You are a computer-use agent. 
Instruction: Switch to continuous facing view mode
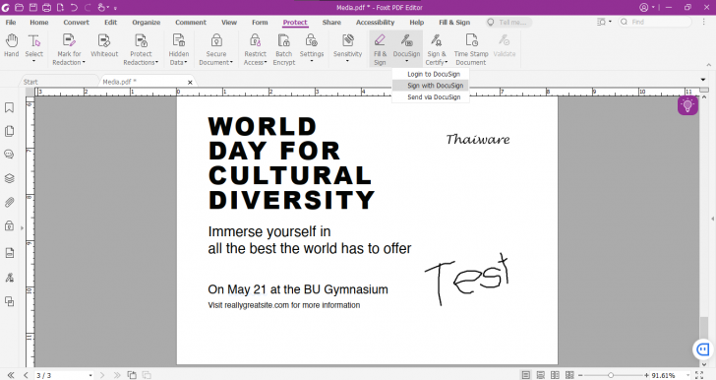[569, 375]
